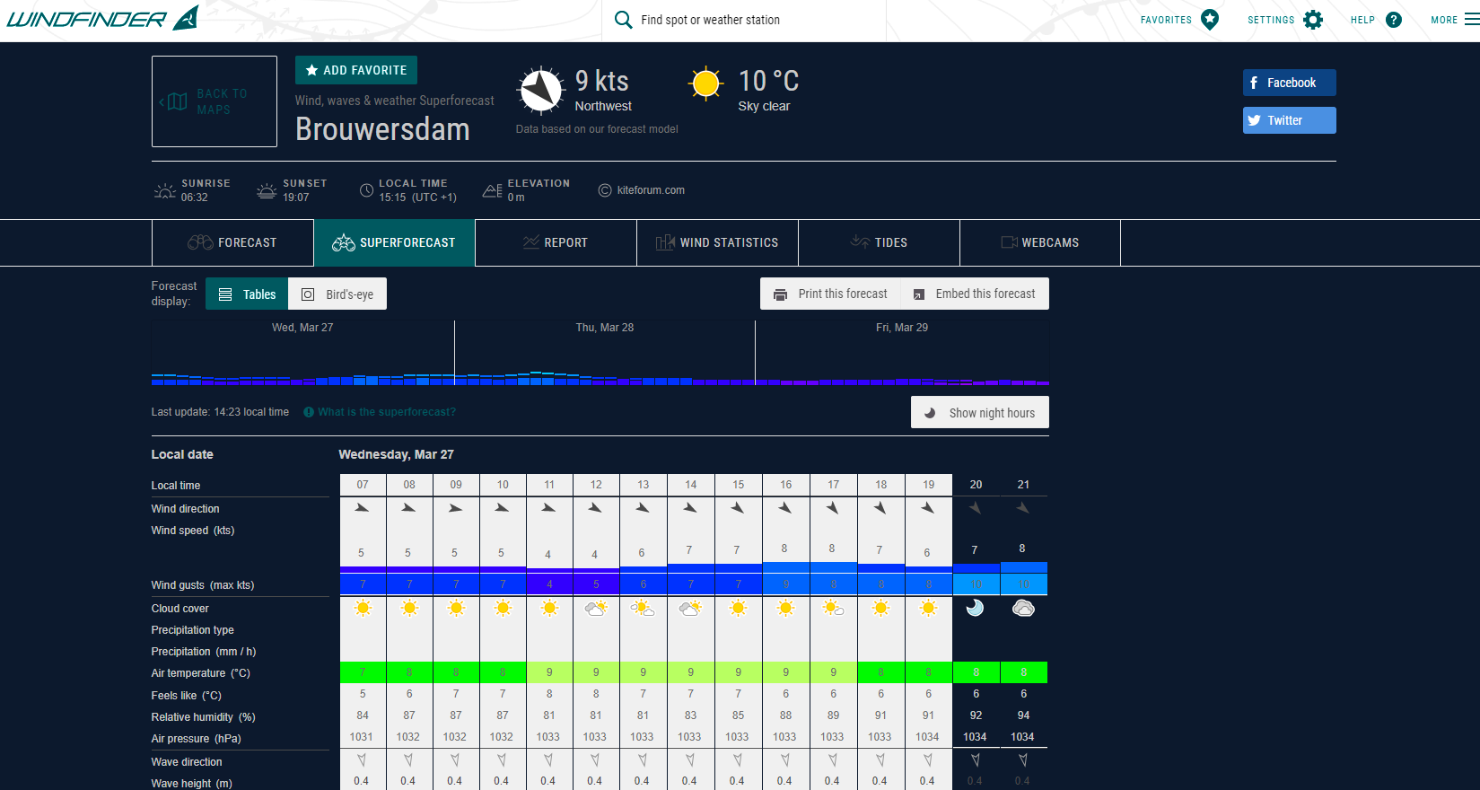Click Add Favorite button
1480x790 pixels.
point(356,70)
